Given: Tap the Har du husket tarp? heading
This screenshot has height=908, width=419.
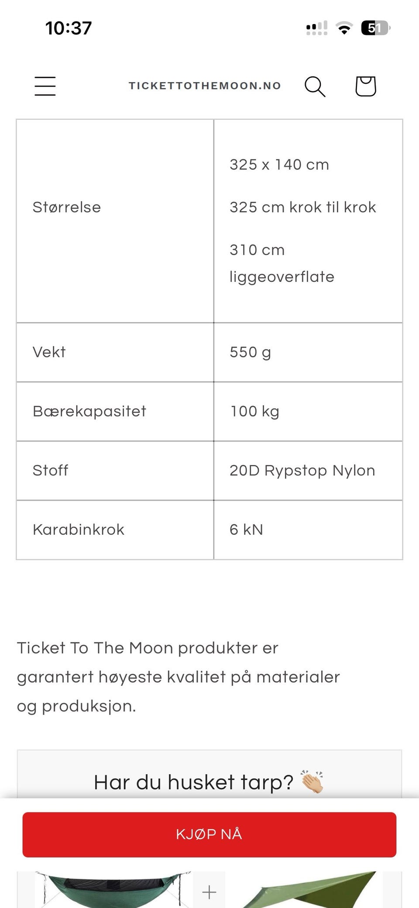Looking at the screenshot, I should coord(193,782).
